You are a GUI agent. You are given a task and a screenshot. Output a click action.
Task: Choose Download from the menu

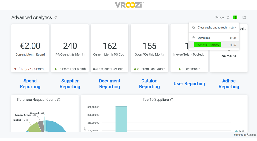coord(214,38)
